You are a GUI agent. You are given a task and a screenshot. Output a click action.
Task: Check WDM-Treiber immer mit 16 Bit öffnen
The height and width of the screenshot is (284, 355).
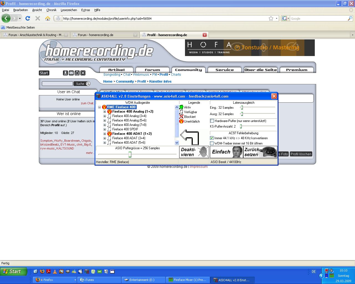tap(212, 143)
